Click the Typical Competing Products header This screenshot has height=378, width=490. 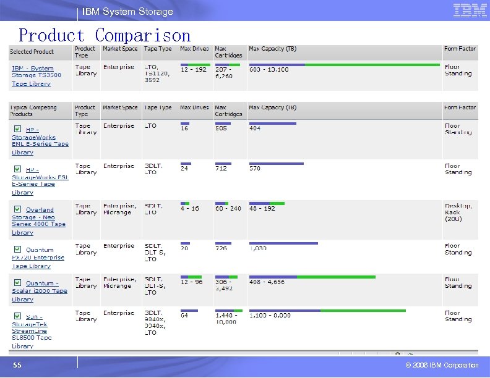pos(33,111)
